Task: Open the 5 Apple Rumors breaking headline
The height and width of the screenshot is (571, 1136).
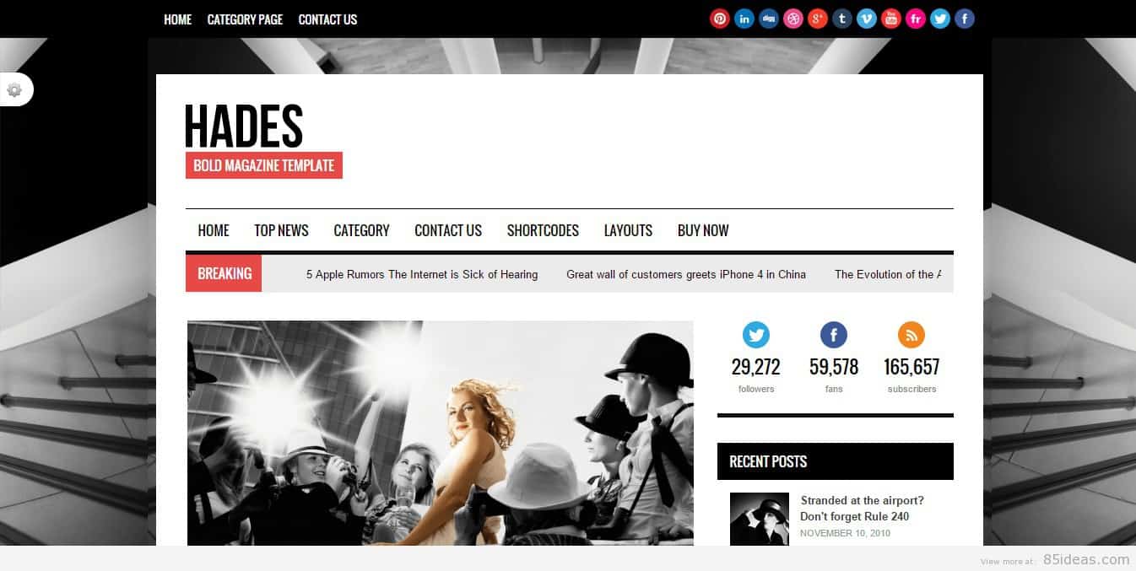Action: [x=422, y=274]
